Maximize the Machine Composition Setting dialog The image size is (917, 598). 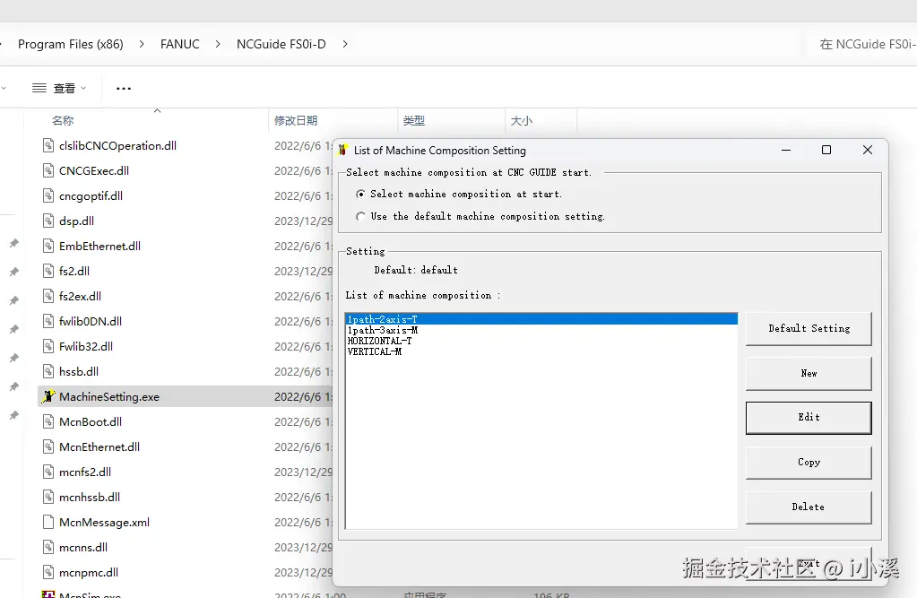tap(826, 151)
